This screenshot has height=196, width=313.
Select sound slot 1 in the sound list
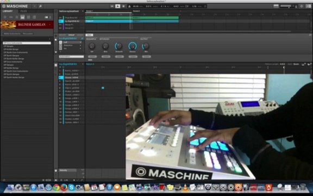(x=72, y=71)
